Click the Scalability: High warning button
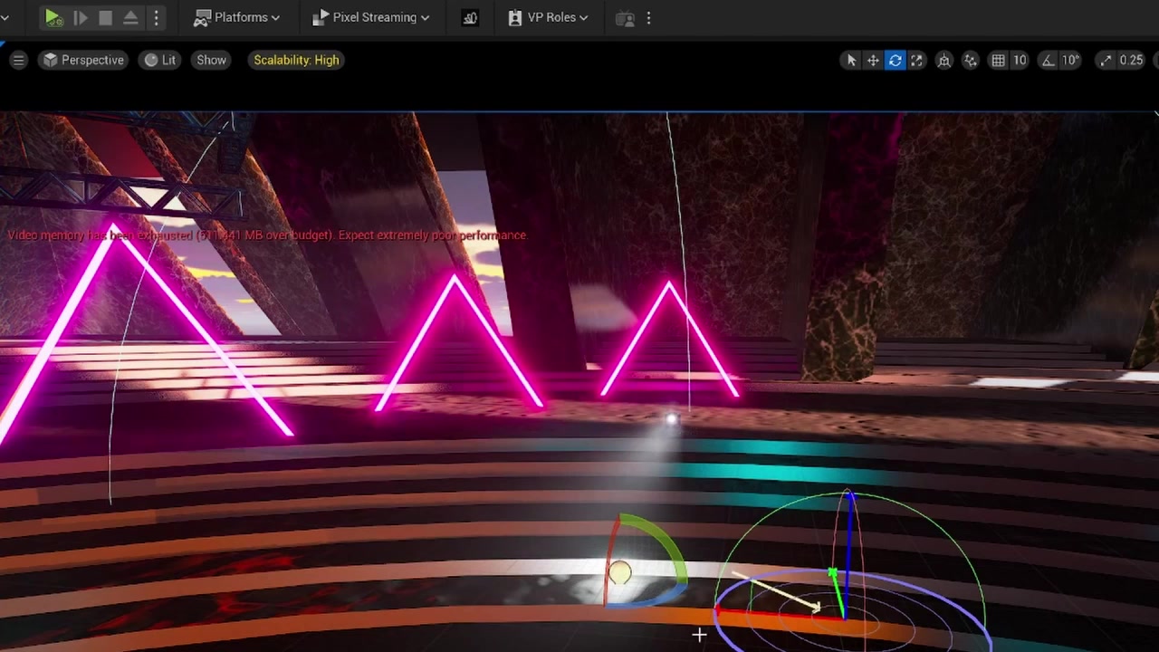Screen dimensions: 1159x652 point(296,60)
